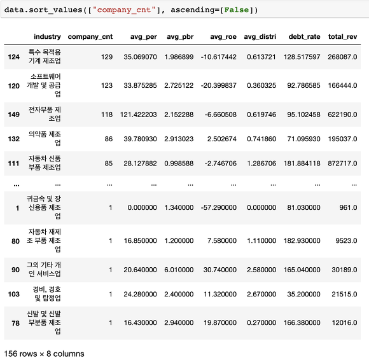Click industry cell 자동차 재제조 부품 제조업

click(x=44, y=240)
